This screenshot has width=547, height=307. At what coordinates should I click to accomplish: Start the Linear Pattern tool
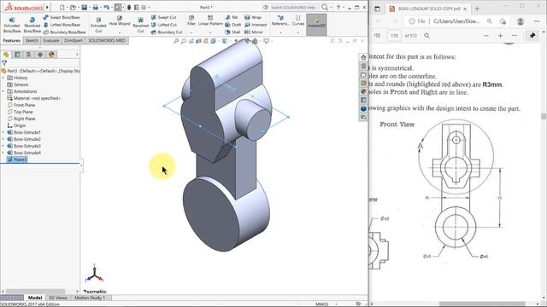(x=210, y=20)
